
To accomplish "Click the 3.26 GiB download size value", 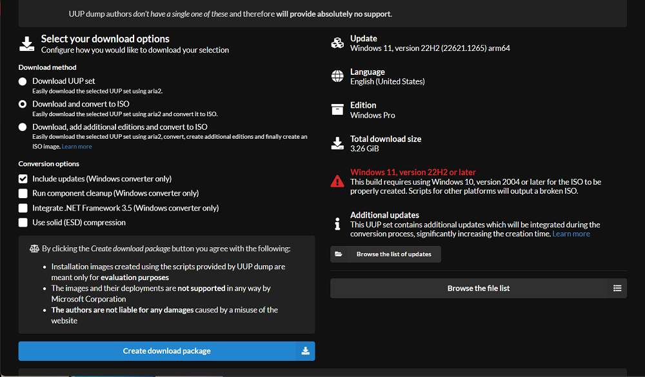I will pos(364,148).
